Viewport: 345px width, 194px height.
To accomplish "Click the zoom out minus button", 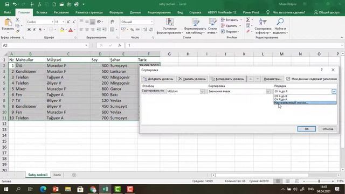I will pyautogui.click(x=304, y=181).
